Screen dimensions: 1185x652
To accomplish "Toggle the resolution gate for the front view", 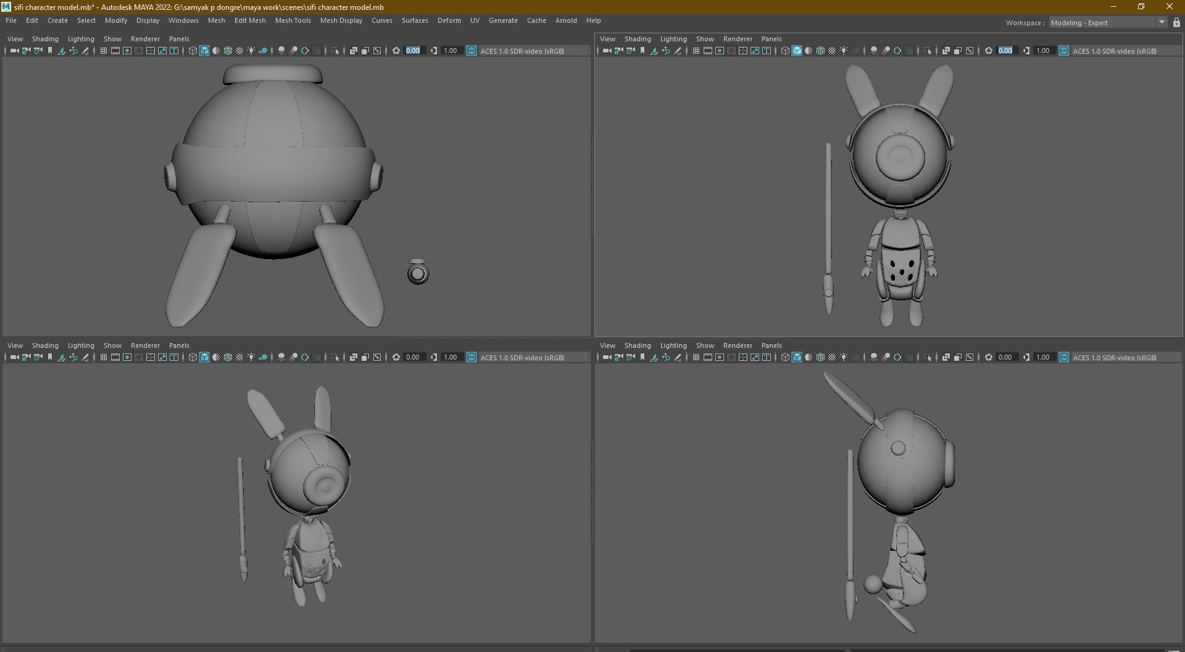I will (719, 51).
